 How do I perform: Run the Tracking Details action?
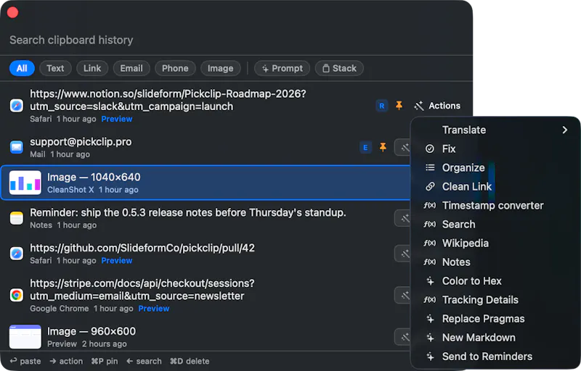pos(495,300)
